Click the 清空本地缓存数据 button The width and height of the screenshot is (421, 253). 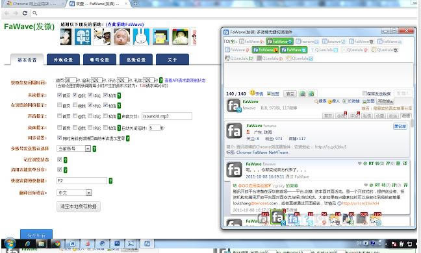[x=79, y=206]
